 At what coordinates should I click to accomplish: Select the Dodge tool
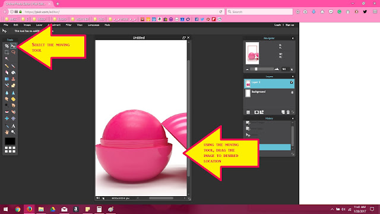[7, 105]
